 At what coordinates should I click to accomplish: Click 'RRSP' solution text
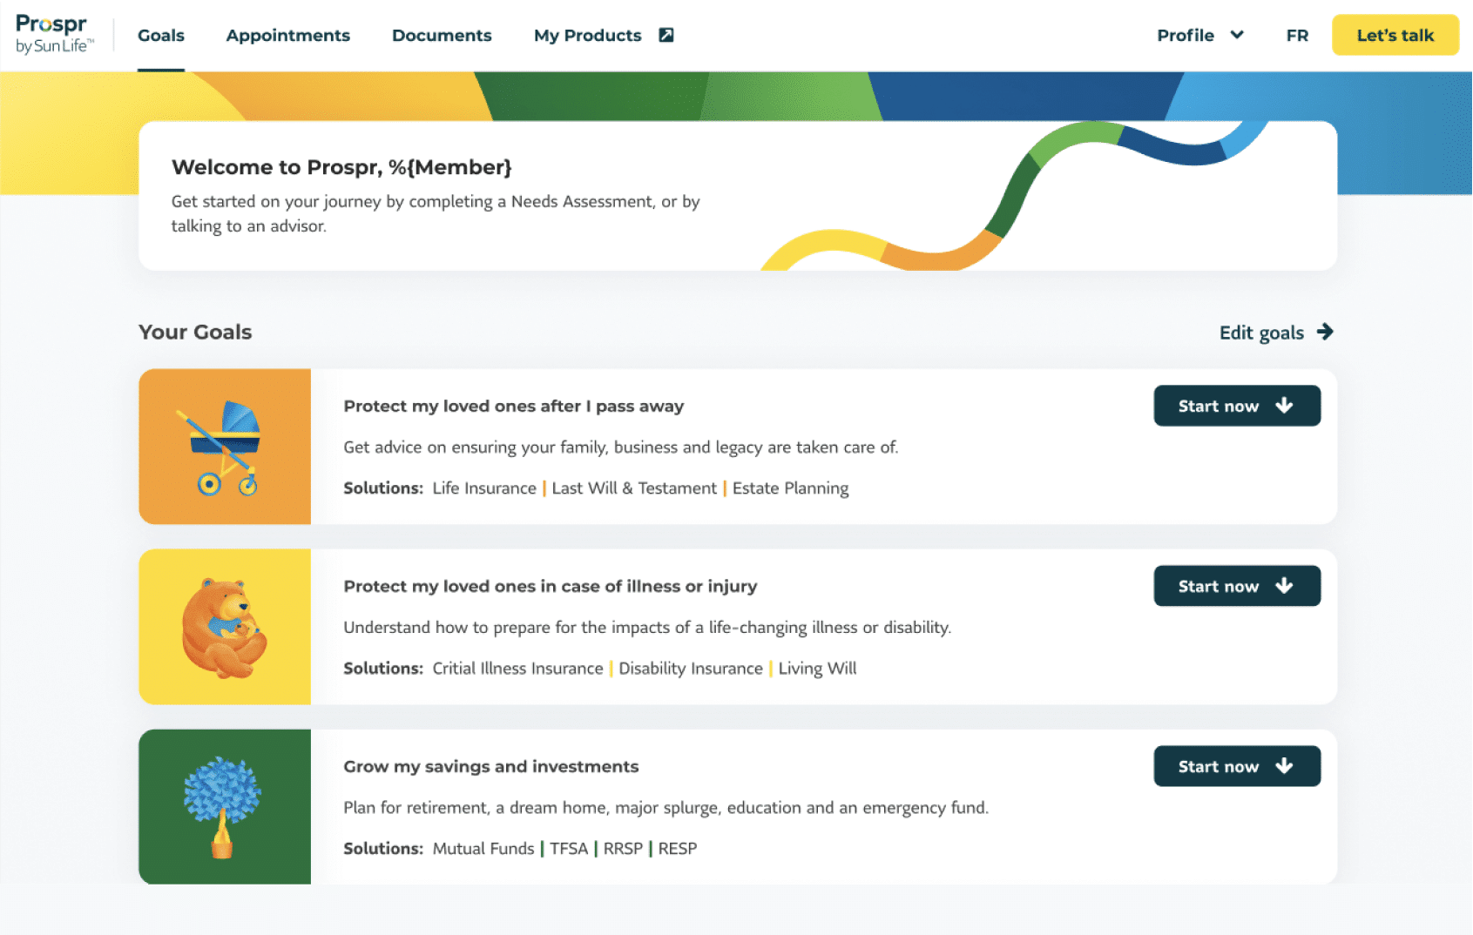click(623, 849)
